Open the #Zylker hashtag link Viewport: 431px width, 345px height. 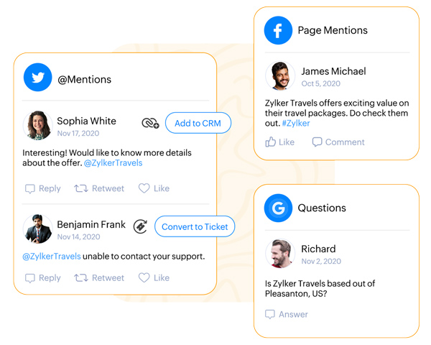click(296, 124)
